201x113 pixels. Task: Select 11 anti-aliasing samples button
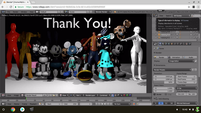[166, 103]
